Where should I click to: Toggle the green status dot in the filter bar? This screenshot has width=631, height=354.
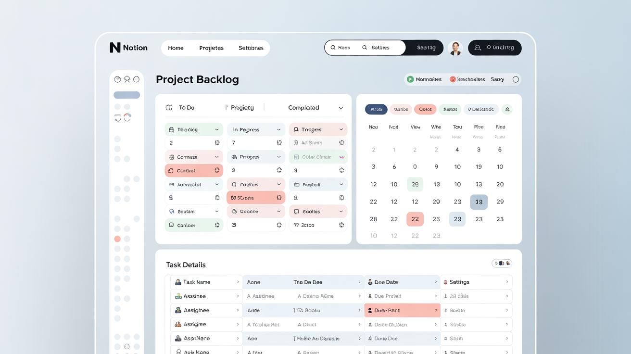click(410, 79)
